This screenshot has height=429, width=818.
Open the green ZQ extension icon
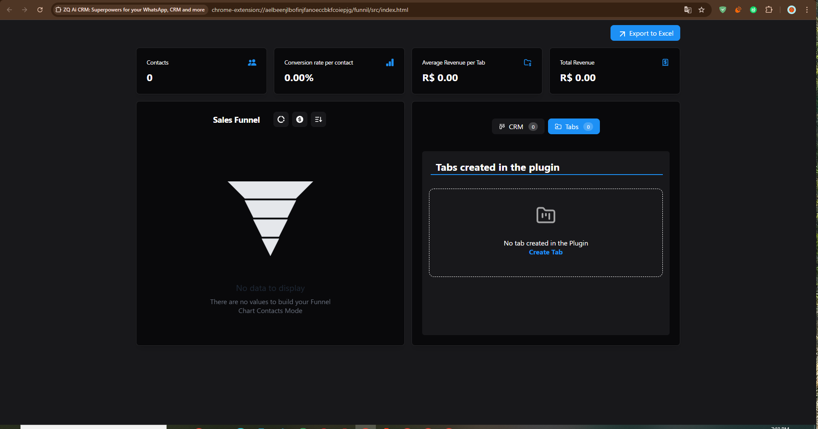coord(753,9)
